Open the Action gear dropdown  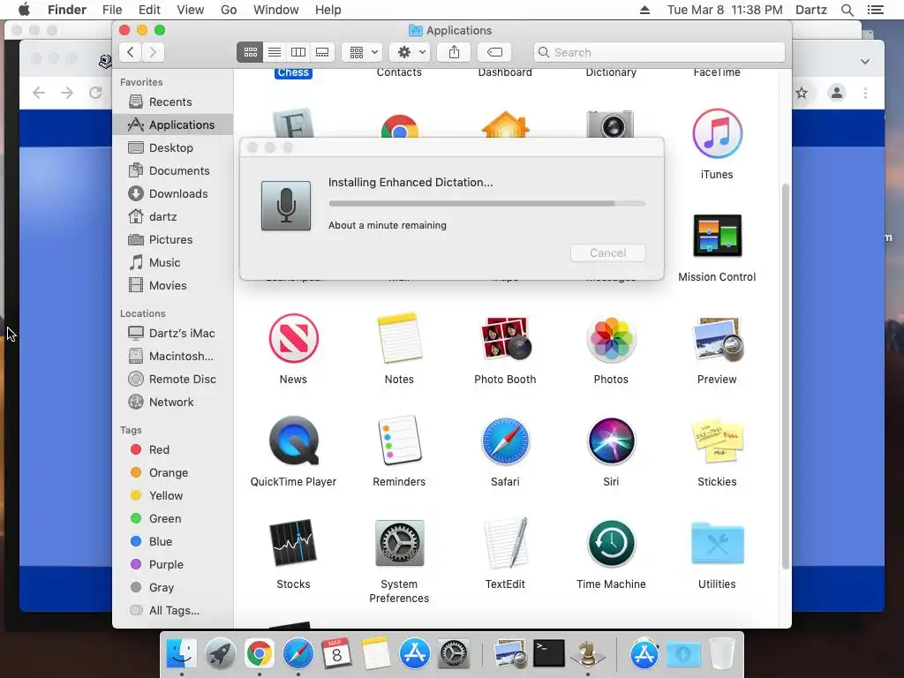(410, 52)
